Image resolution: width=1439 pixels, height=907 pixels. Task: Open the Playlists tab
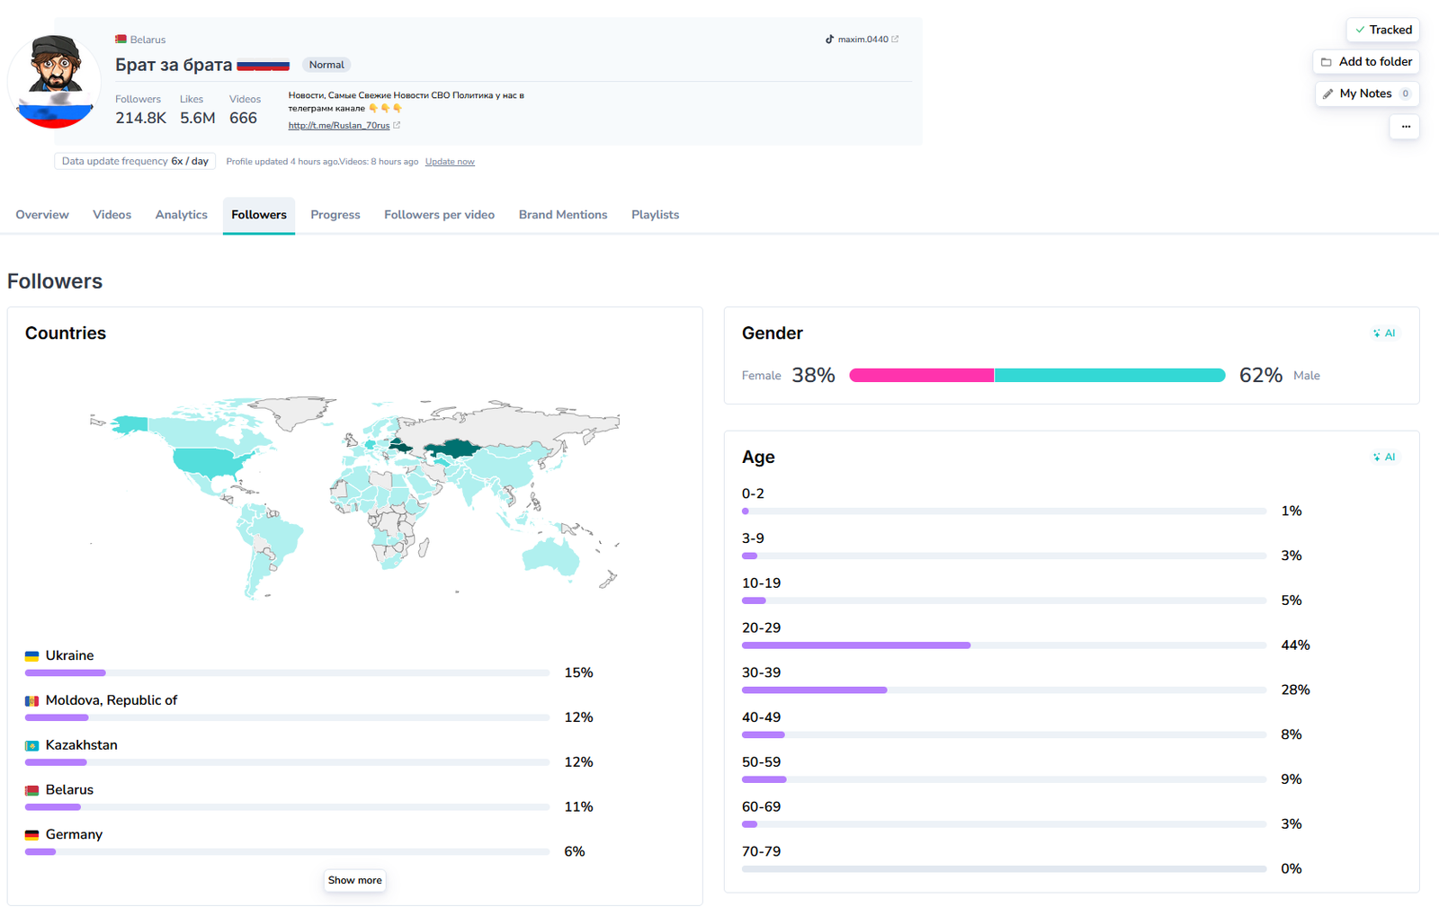655,215
